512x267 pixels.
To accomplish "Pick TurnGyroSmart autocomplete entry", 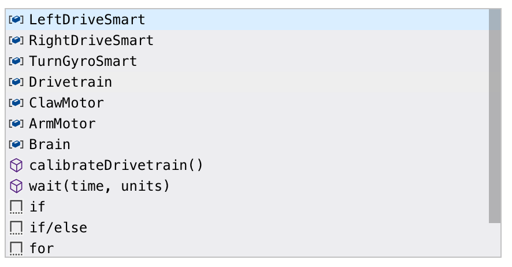I will [x=83, y=61].
